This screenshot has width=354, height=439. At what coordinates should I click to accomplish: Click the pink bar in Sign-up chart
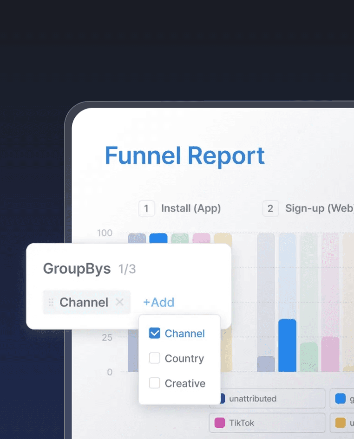point(330,354)
